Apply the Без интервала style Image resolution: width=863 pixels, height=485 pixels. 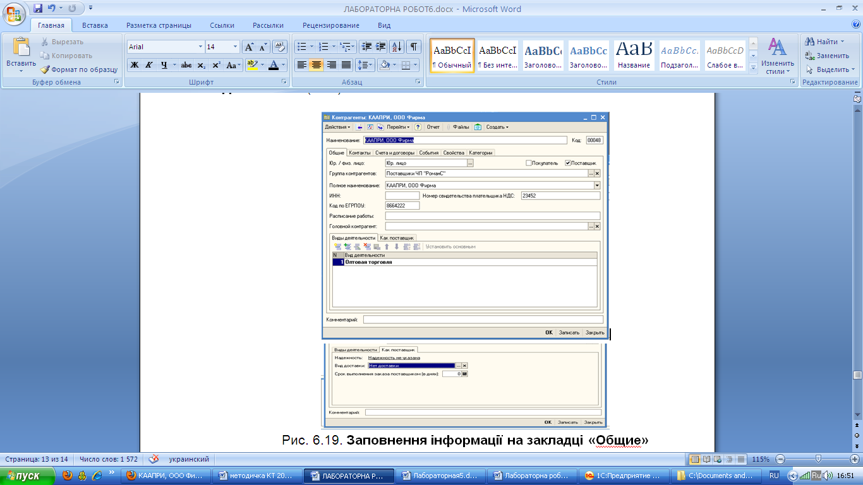[x=497, y=56]
